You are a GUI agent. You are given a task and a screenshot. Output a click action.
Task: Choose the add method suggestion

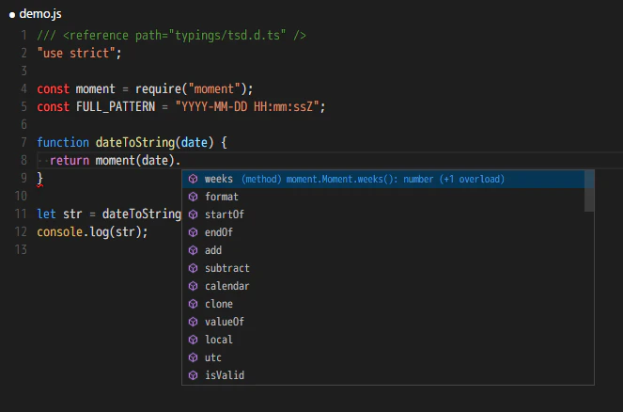point(383,250)
